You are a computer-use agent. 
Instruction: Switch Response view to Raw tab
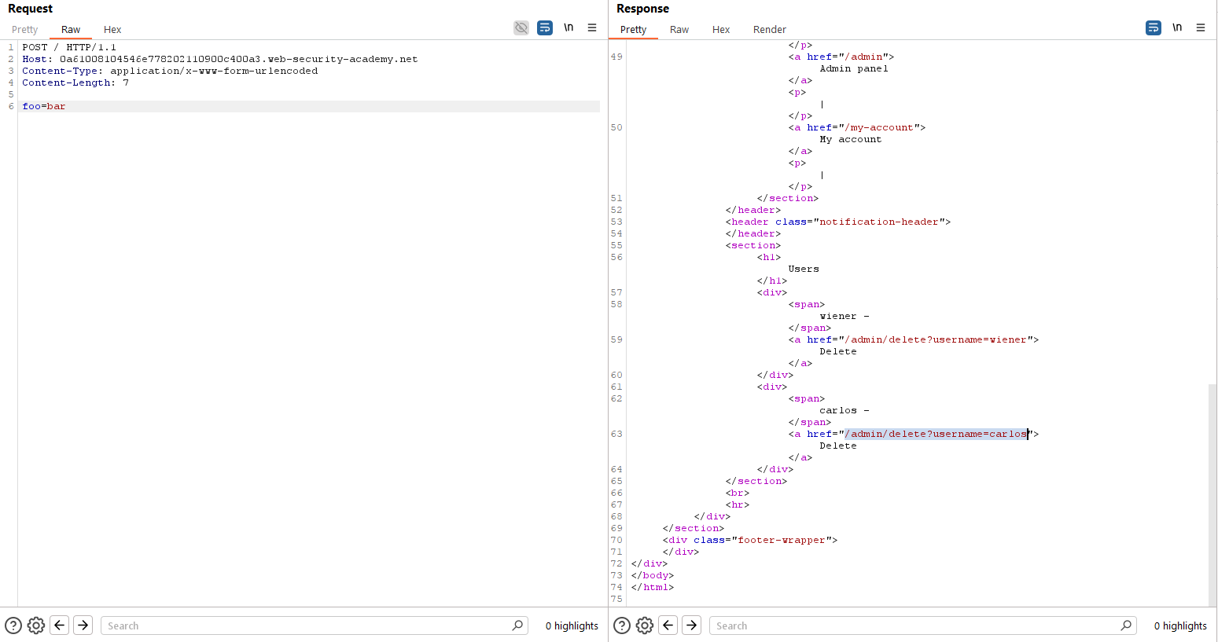pos(679,30)
